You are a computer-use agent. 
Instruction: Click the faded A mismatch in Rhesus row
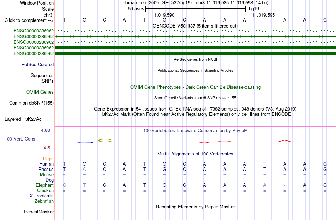[x=85, y=169]
